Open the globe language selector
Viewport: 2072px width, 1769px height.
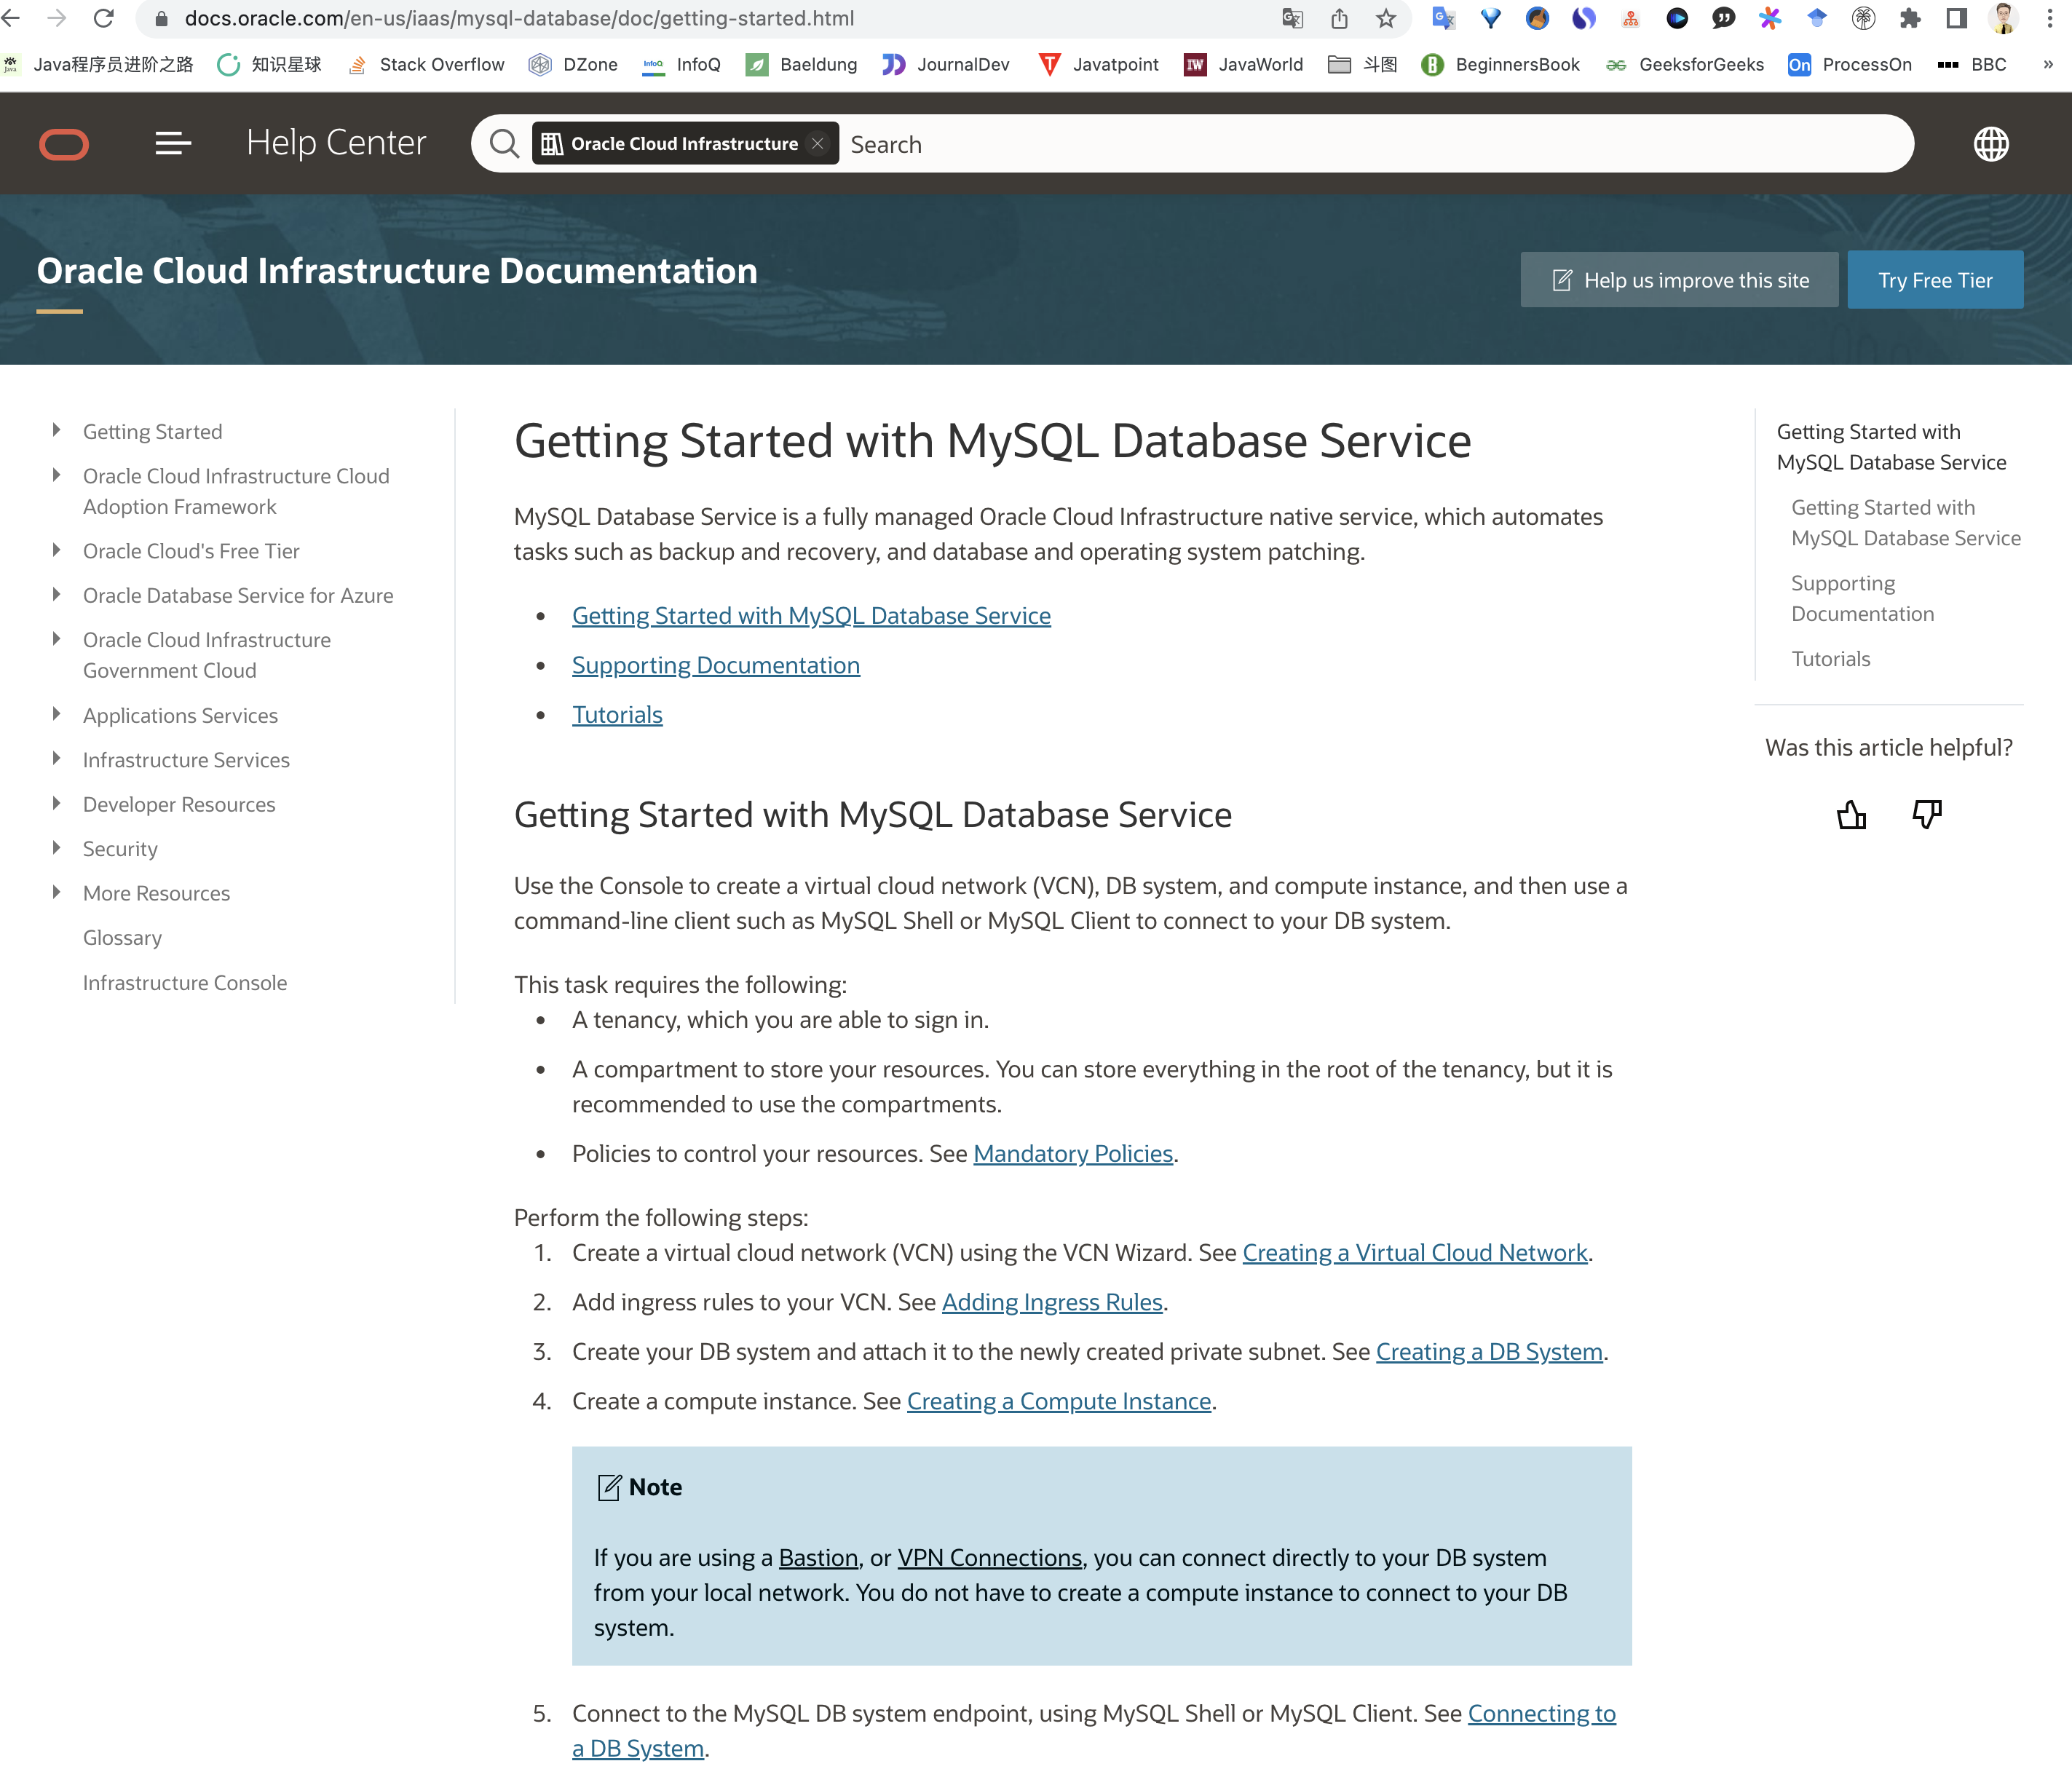coord(1991,143)
